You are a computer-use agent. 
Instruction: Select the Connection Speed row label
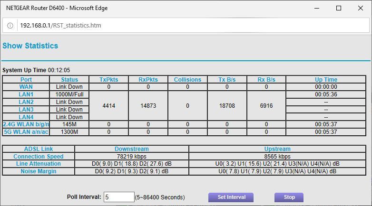(x=39, y=156)
